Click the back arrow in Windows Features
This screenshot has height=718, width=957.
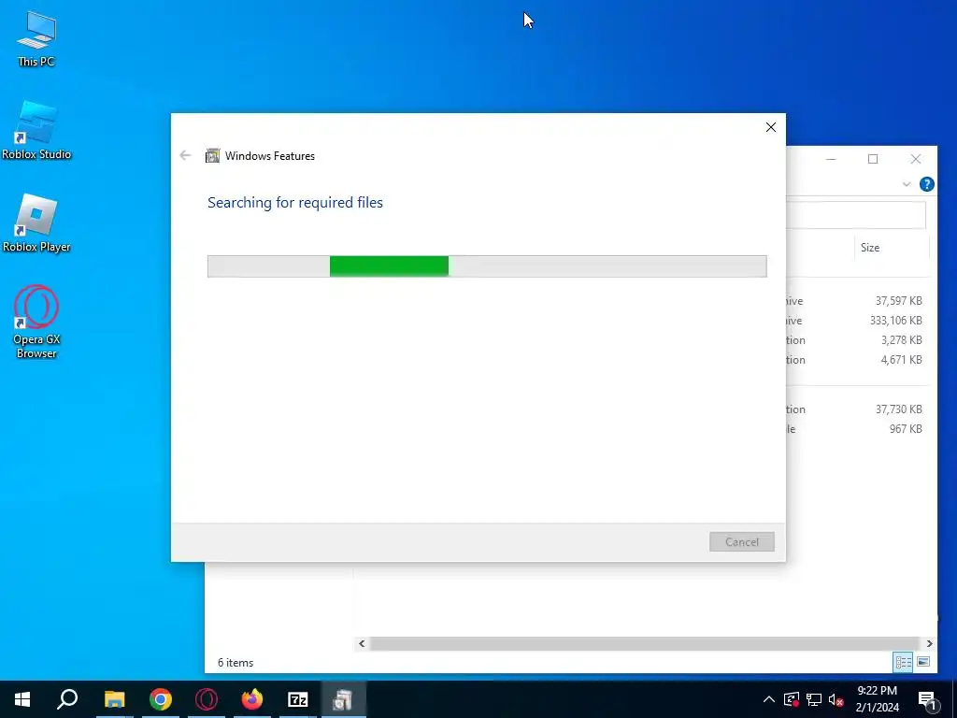[186, 156]
